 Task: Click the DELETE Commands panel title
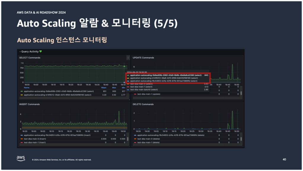click(143, 104)
